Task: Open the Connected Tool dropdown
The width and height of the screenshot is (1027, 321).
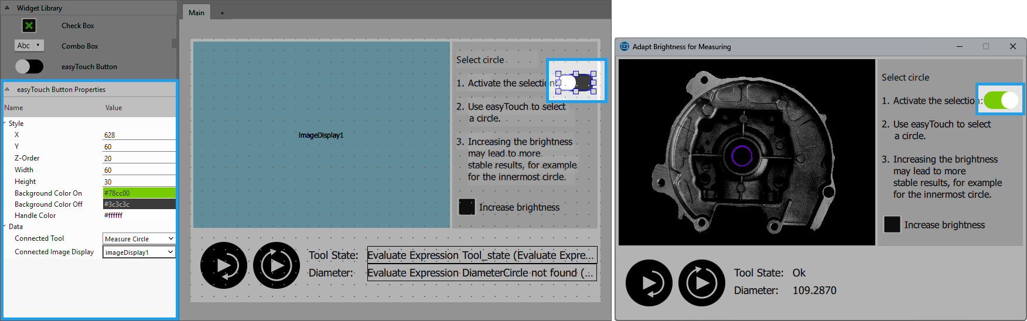Action: pos(139,238)
